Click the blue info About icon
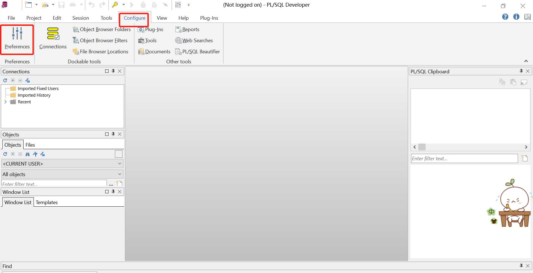Viewport: 533px width, 273px height. tap(516, 17)
